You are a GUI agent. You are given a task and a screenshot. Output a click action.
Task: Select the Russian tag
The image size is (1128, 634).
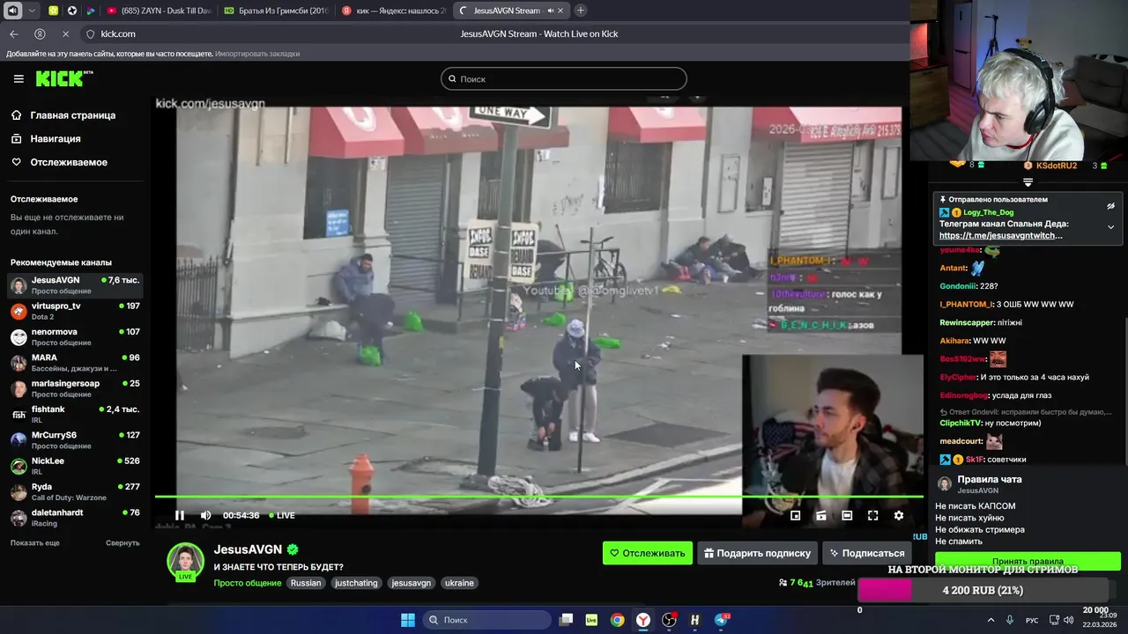click(x=306, y=583)
